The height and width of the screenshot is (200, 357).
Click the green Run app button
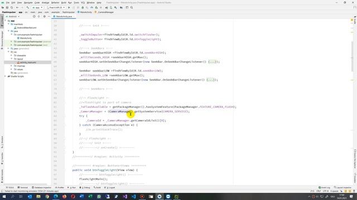pos(69,7)
